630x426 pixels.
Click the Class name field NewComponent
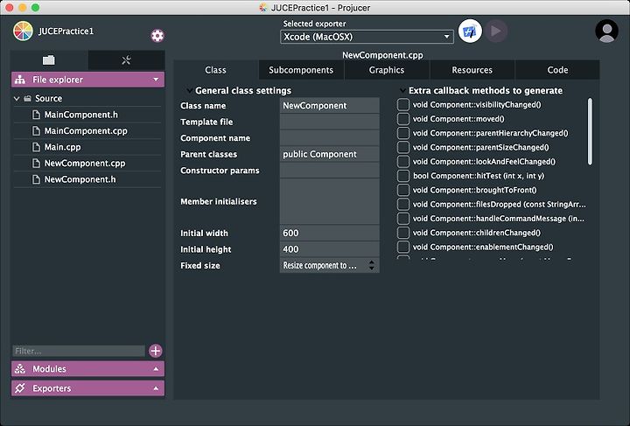[x=329, y=106]
